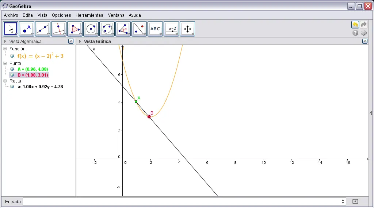
Task: Select point A on the graph
Action: tap(136, 102)
